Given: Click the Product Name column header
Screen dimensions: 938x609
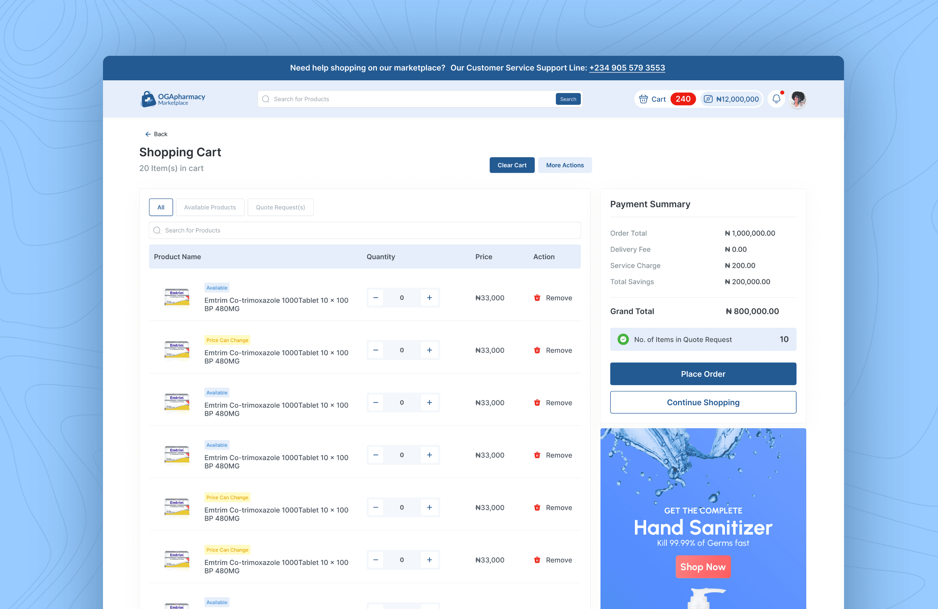Looking at the screenshot, I should (177, 256).
